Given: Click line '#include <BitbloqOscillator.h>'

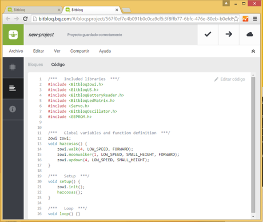Looking at the screenshot, I should coord(82,111).
